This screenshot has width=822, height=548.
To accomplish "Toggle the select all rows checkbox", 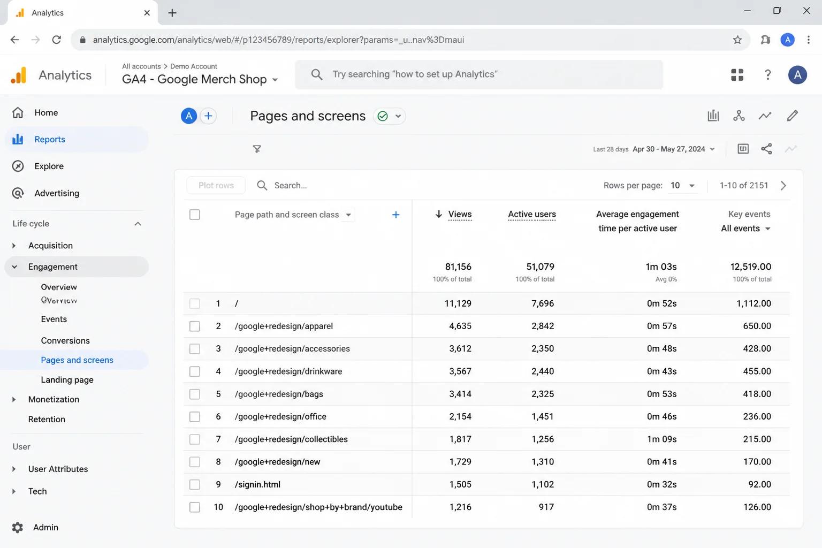I will point(195,215).
